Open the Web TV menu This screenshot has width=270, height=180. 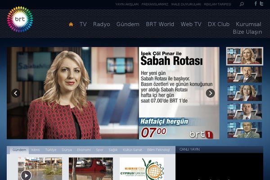[x=191, y=24]
